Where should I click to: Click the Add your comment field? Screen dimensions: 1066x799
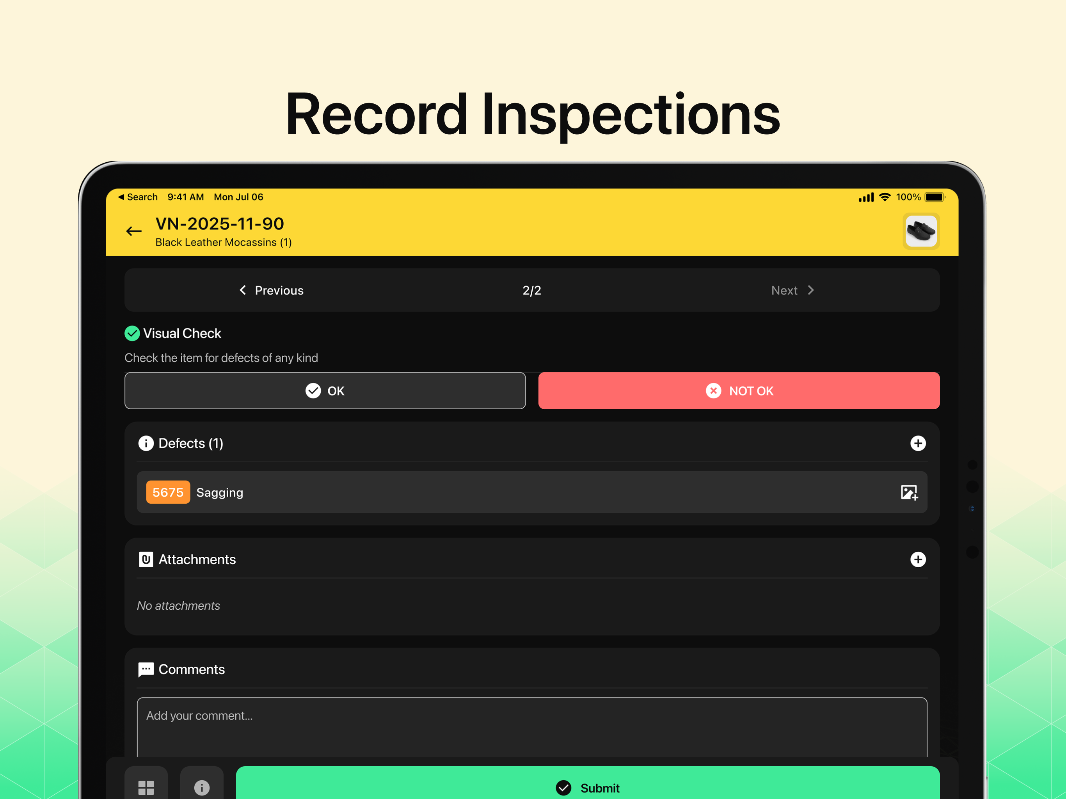[531, 727]
